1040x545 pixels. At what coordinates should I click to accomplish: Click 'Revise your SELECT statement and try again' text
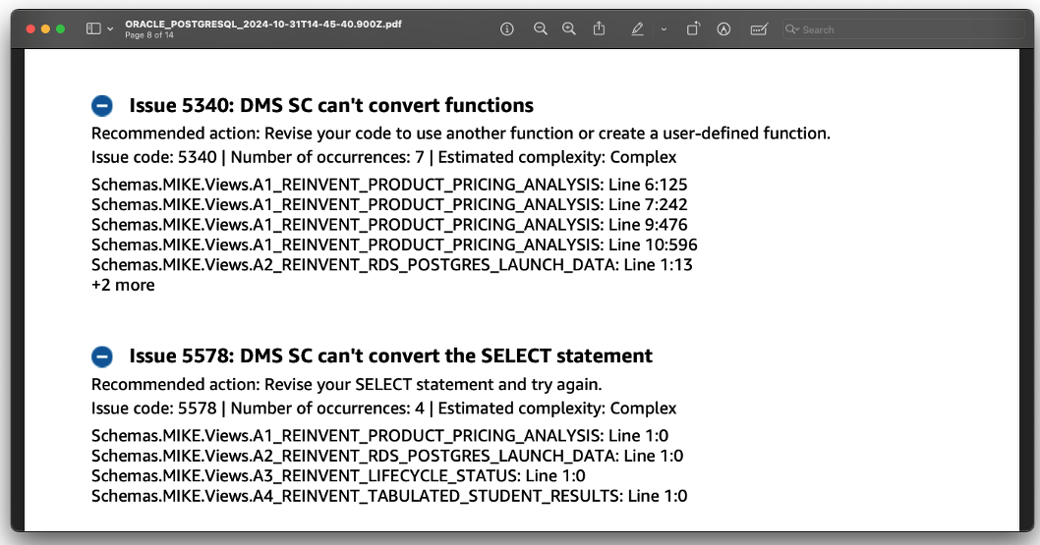point(433,385)
